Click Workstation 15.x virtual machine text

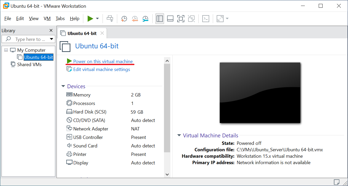pyautogui.click(x=270, y=156)
